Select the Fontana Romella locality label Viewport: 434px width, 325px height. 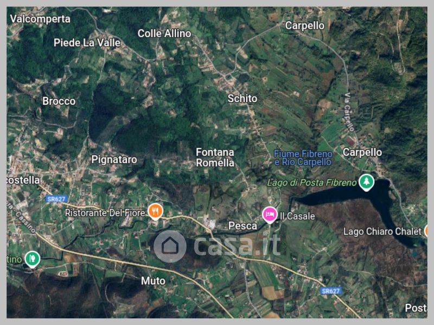[215, 158]
